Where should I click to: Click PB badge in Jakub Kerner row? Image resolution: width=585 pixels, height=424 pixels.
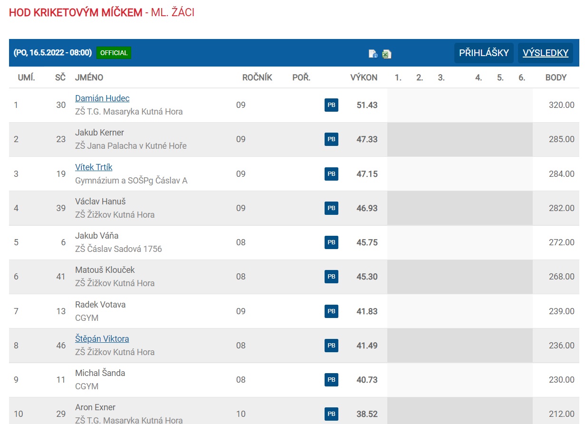point(331,139)
